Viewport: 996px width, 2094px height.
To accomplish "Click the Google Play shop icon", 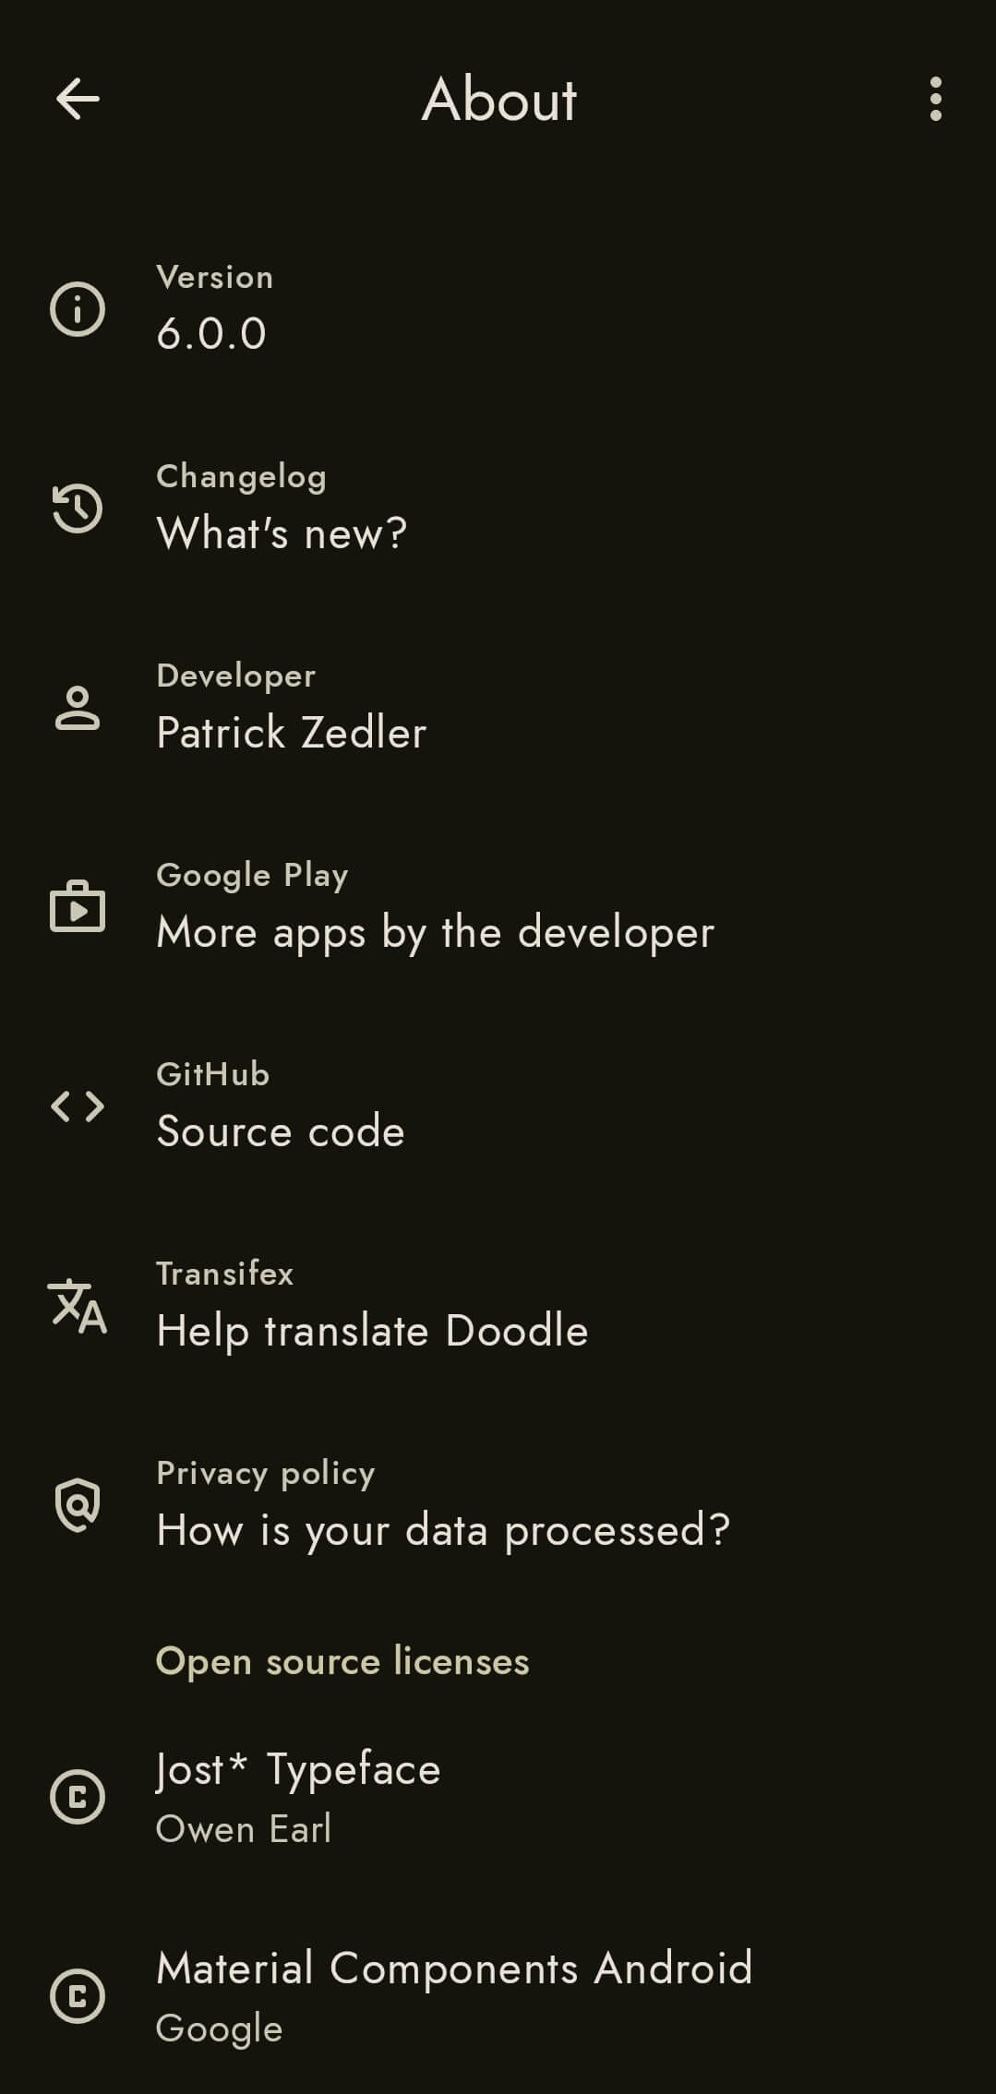I will point(78,906).
